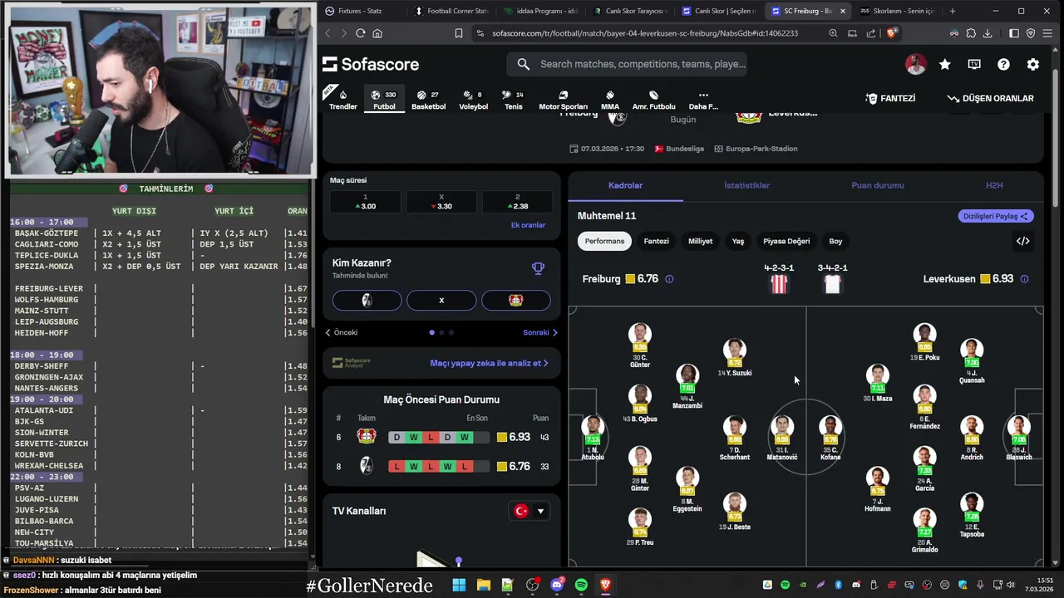Open the embed code icon in lineups
Screen dimensions: 1064x598
click(x=1023, y=241)
